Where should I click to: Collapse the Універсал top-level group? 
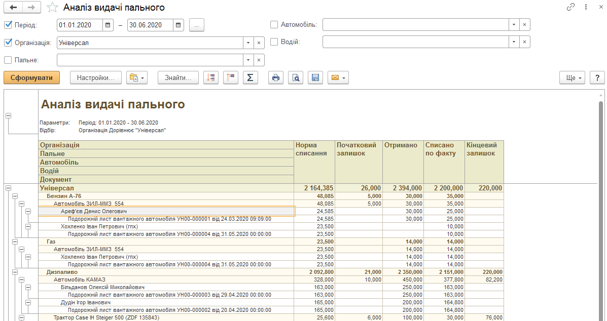(x=8, y=188)
